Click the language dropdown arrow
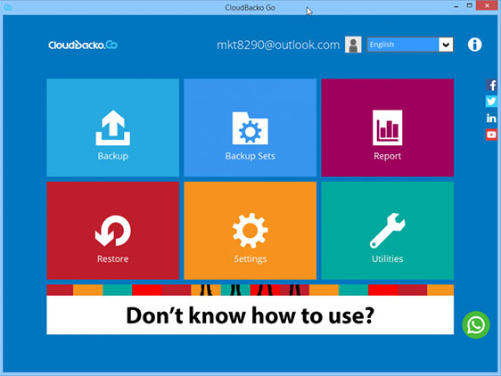The width and height of the screenshot is (501, 376). tap(446, 45)
